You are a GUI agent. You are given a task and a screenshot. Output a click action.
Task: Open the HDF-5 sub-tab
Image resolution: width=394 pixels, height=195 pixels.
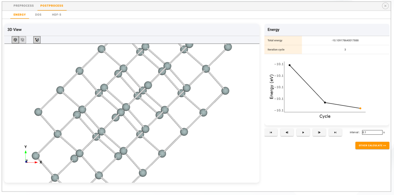pos(57,15)
